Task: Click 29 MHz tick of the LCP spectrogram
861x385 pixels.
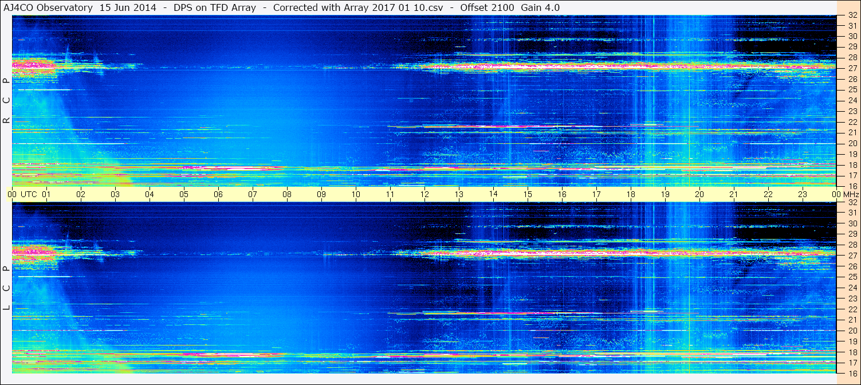Action: [x=852, y=234]
